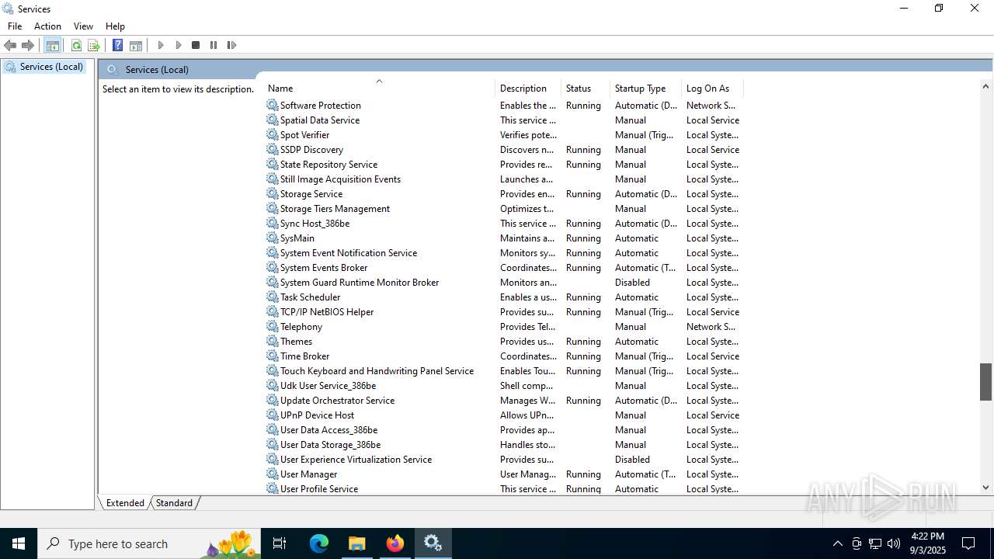This screenshot has height=559, width=994.
Task: Click the gear icon beside Spatial Data Service
Action: [x=272, y=120]
